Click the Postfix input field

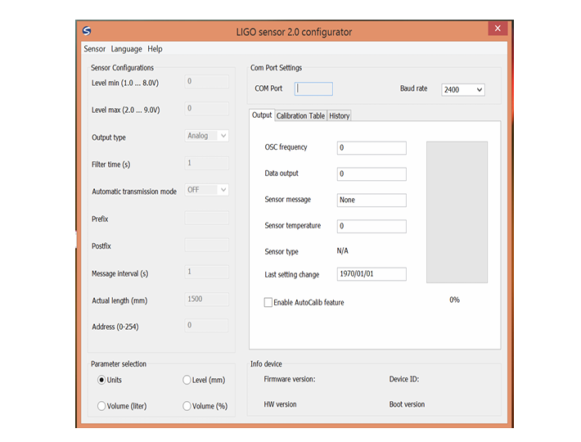coord(207,245)
